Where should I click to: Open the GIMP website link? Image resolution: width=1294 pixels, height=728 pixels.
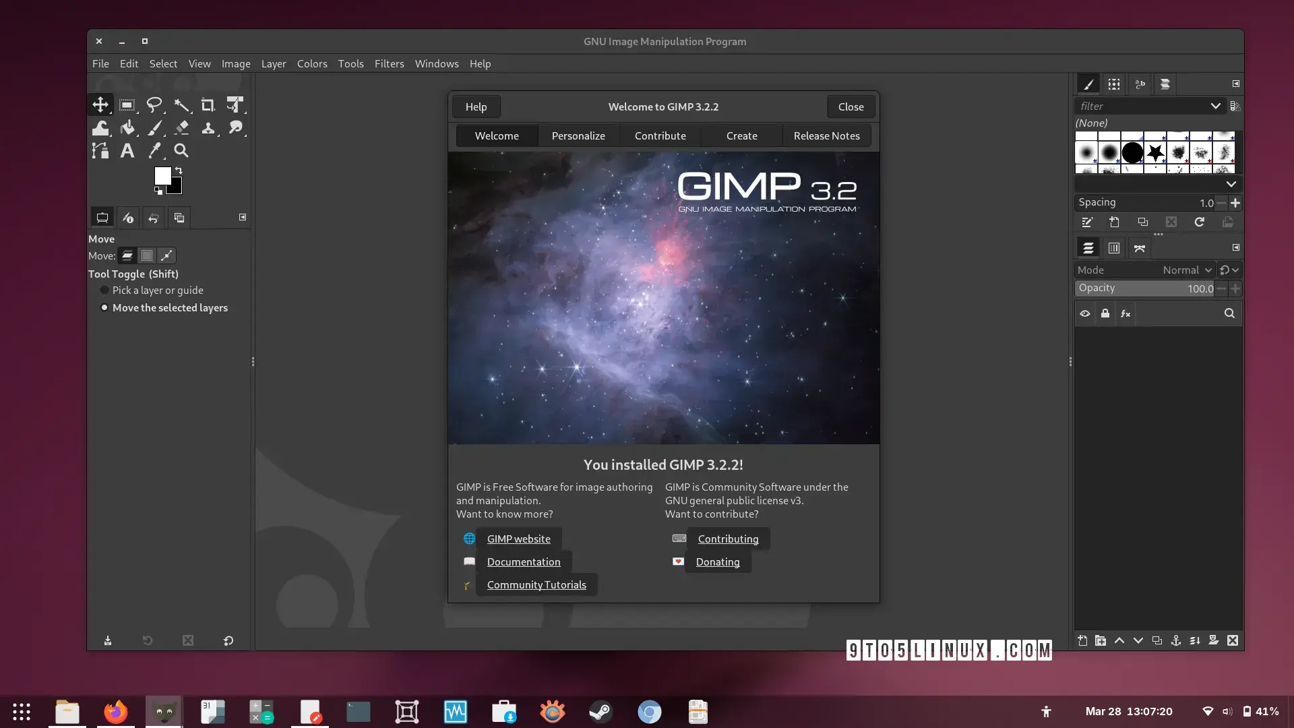click(x=518, y=539)
